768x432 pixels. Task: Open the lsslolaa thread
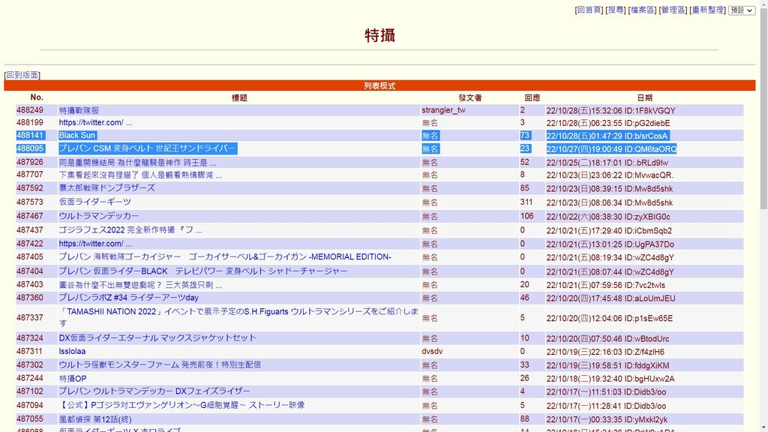(72, 352)
